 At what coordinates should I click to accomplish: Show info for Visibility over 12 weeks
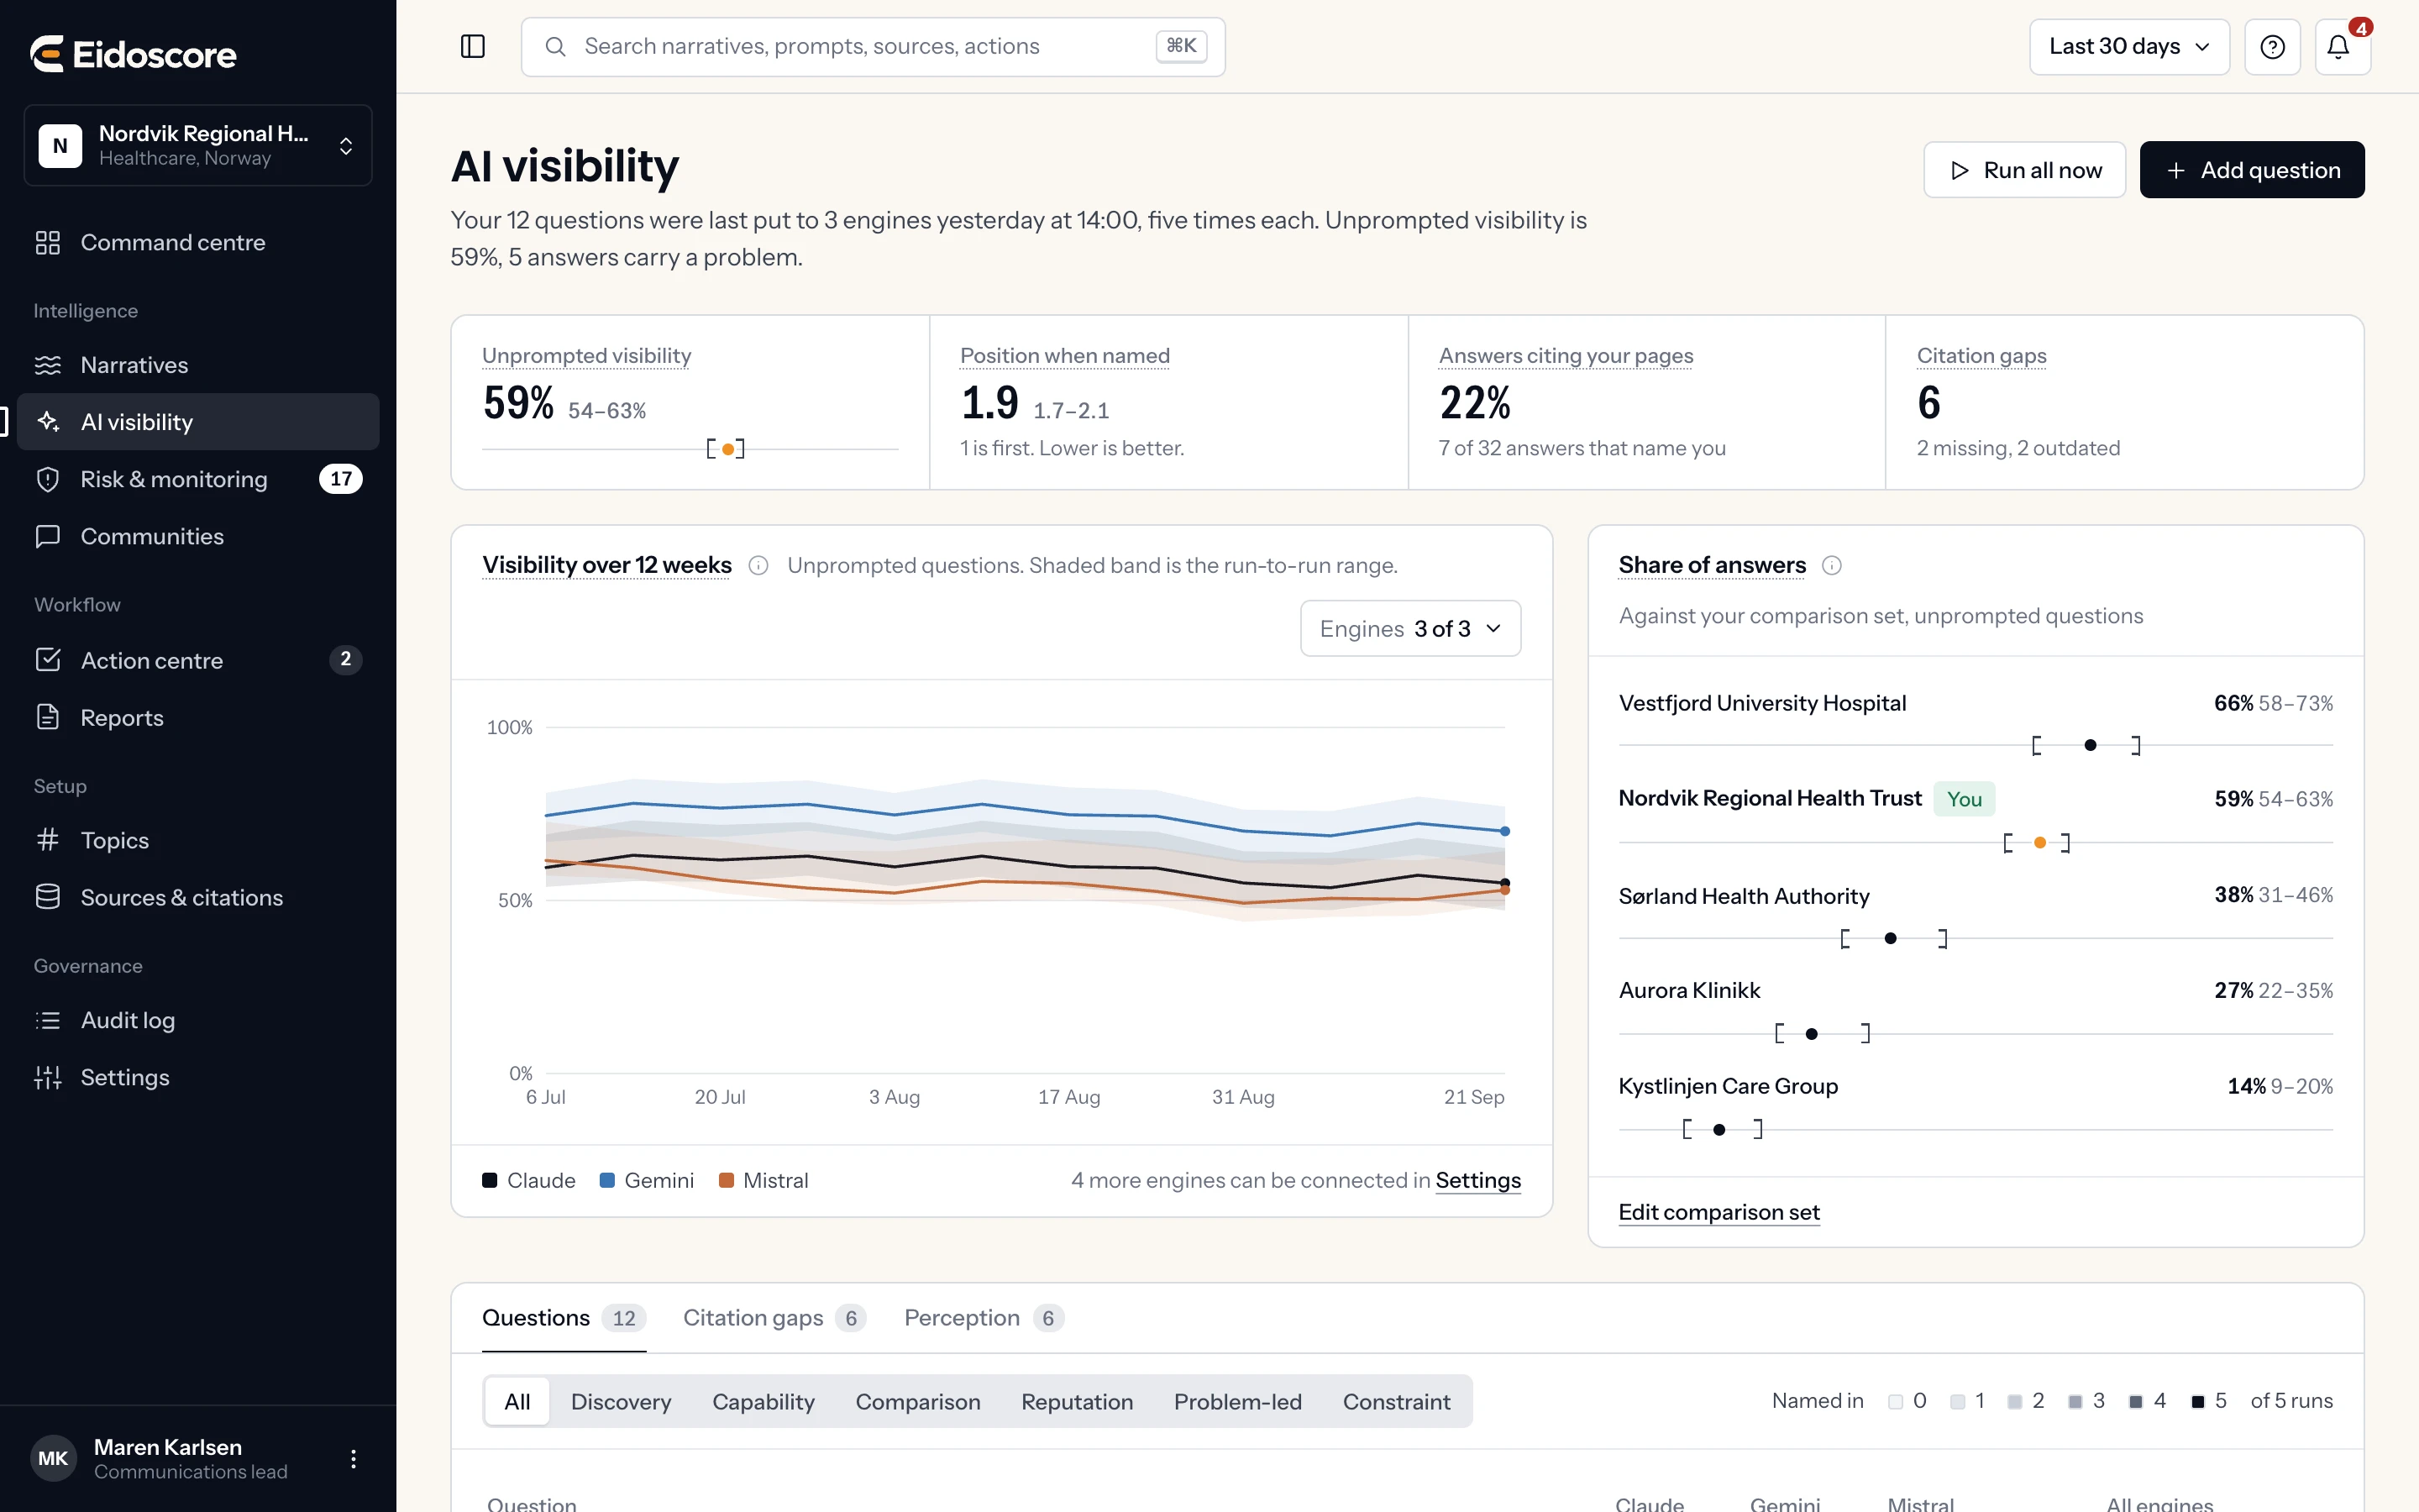pyautogui.click(x=758, y=566)
